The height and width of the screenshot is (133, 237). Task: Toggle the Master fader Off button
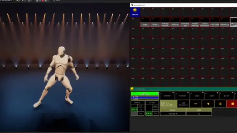[141, 106]
